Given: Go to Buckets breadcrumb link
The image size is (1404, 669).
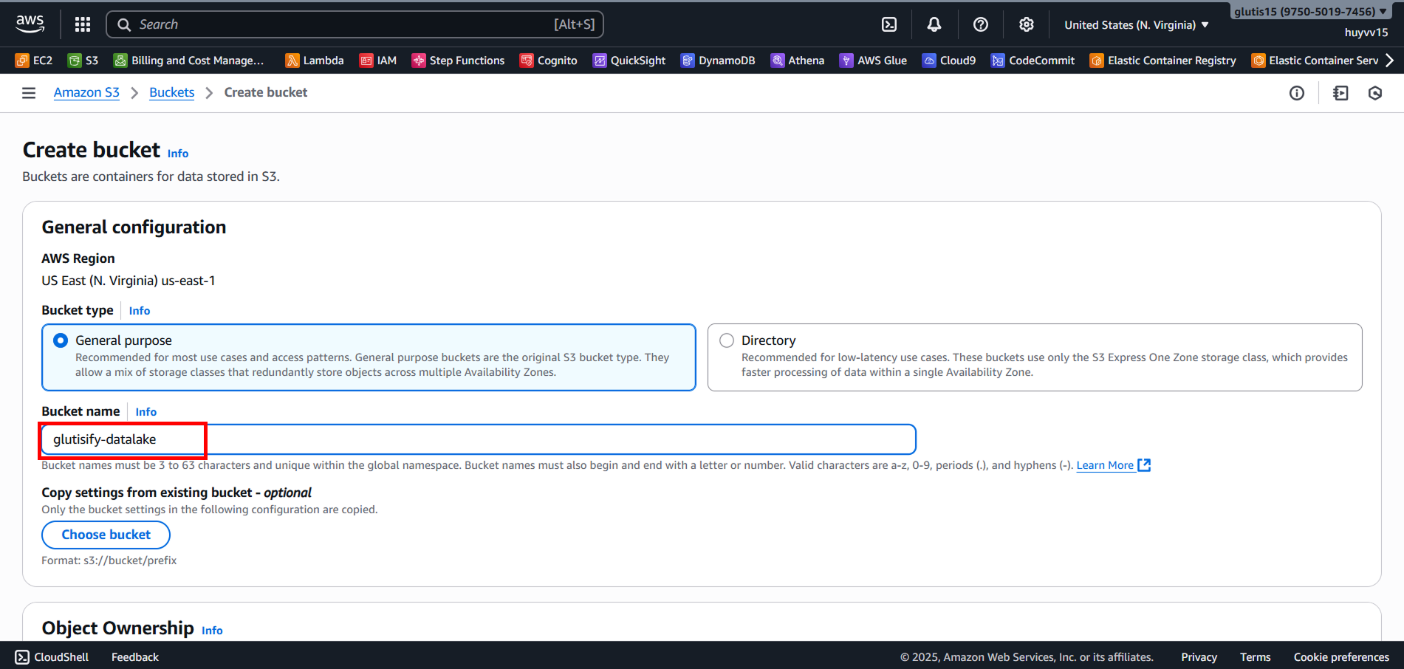Looking at the screenshot, I should pos(171,92).
